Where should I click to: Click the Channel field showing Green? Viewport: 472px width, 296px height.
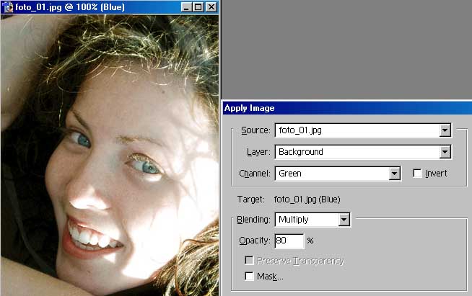click(x=338, y=174)
